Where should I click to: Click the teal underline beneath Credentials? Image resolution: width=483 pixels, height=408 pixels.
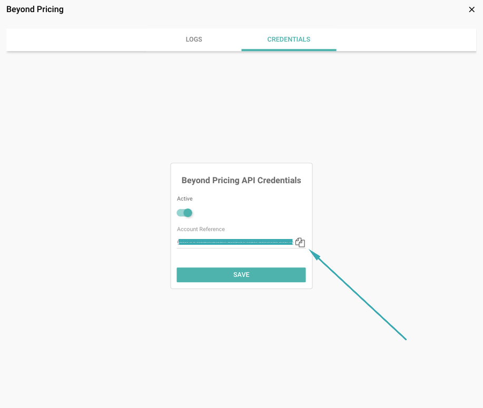coord(289,50)
